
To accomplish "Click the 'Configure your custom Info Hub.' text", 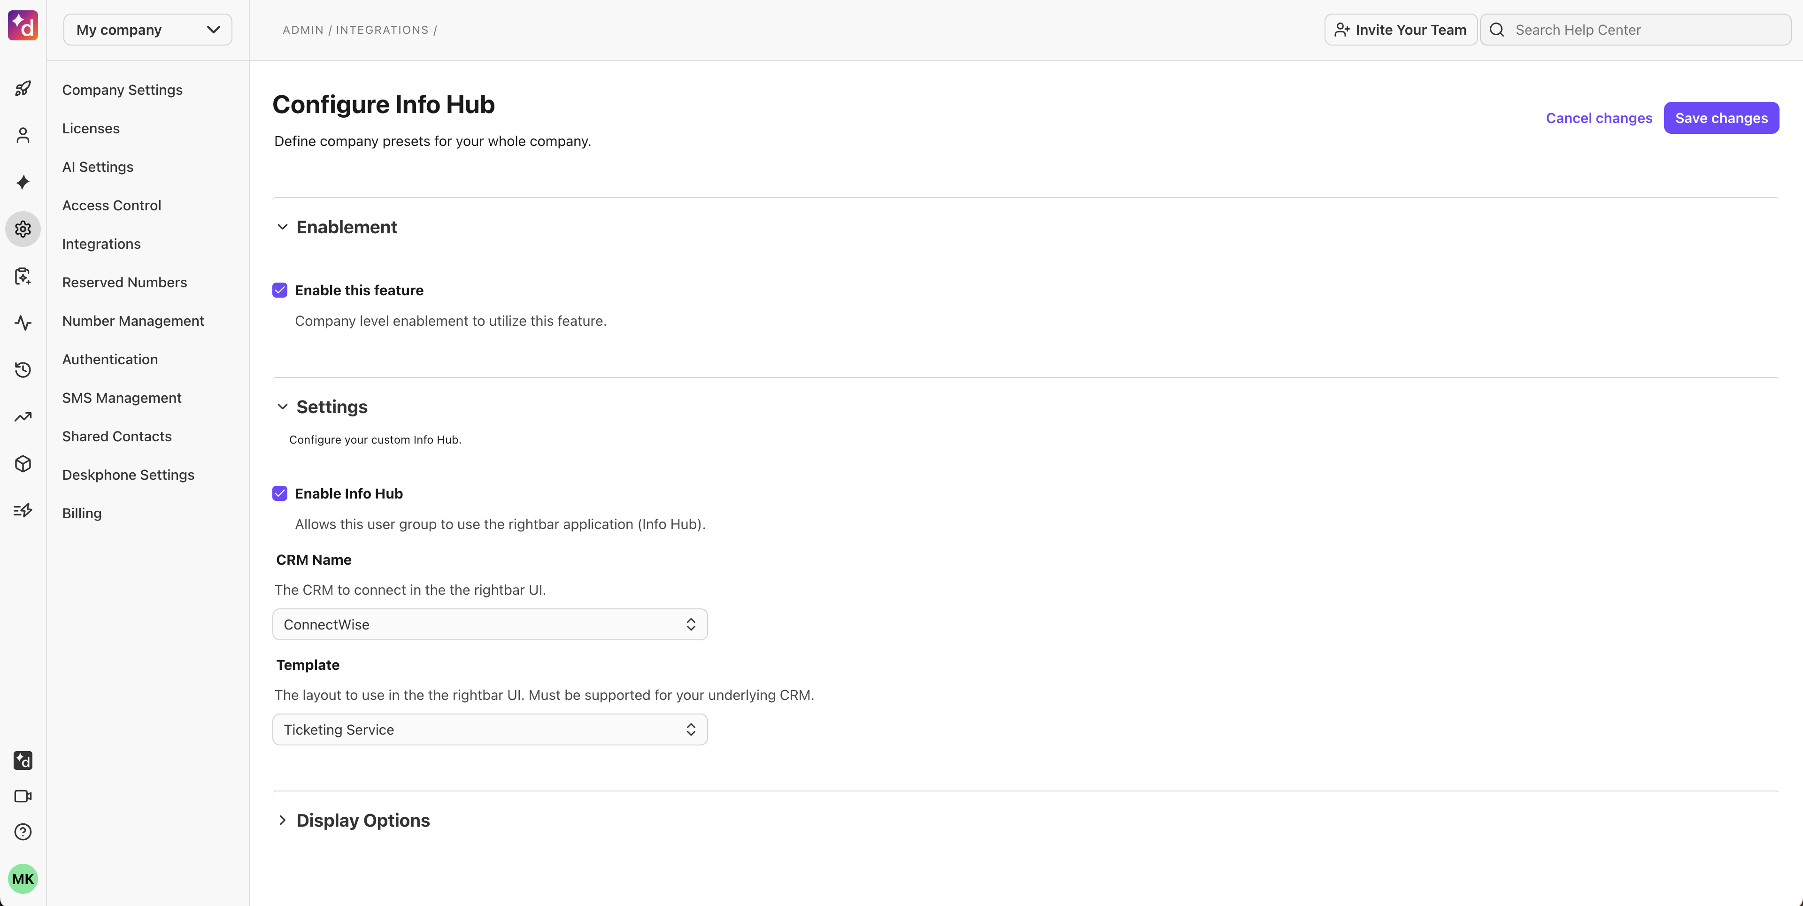I will click(375, 439).
